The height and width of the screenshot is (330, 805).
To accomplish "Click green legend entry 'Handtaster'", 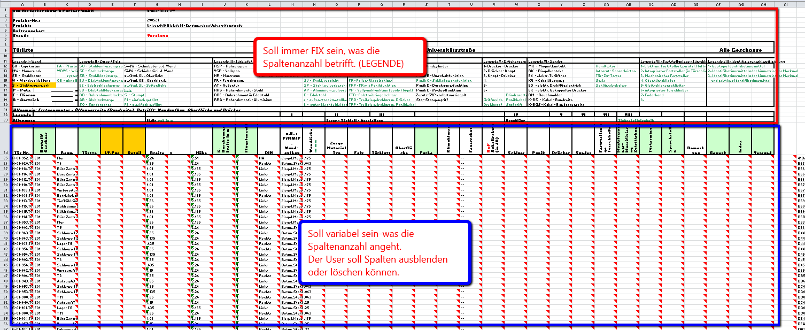I will click(606, 66).
